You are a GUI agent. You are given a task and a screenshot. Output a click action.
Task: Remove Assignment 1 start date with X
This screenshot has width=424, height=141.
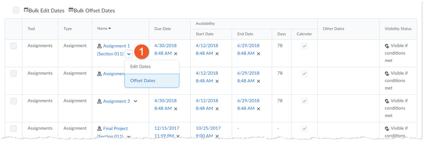217,54
